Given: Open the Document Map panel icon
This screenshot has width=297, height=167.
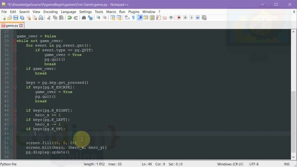Looking at the screenshot, I should [152, 18].
